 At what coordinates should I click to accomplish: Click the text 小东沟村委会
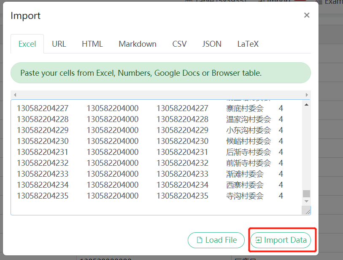[248, 130]
